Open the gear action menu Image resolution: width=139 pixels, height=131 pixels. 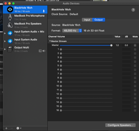[19, 128]
